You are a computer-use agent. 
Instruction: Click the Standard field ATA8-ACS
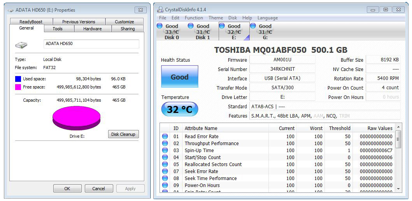tap(325, 106)
